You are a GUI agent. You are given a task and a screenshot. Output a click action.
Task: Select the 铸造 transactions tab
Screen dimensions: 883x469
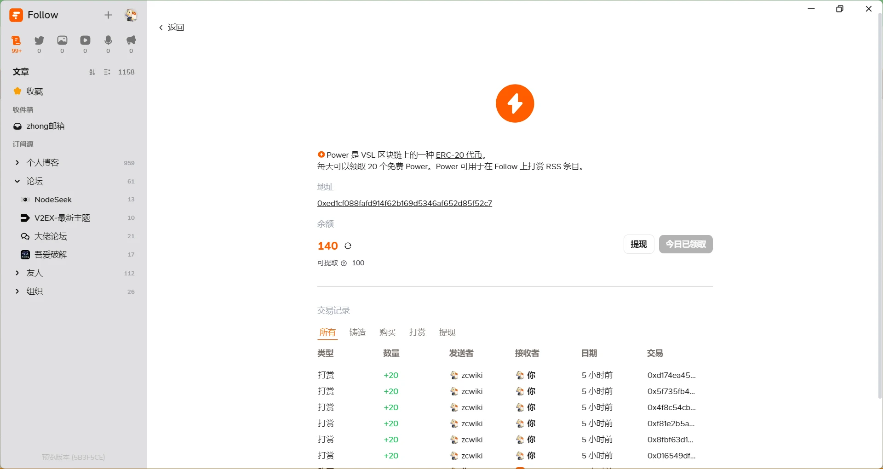click(357, 332)
